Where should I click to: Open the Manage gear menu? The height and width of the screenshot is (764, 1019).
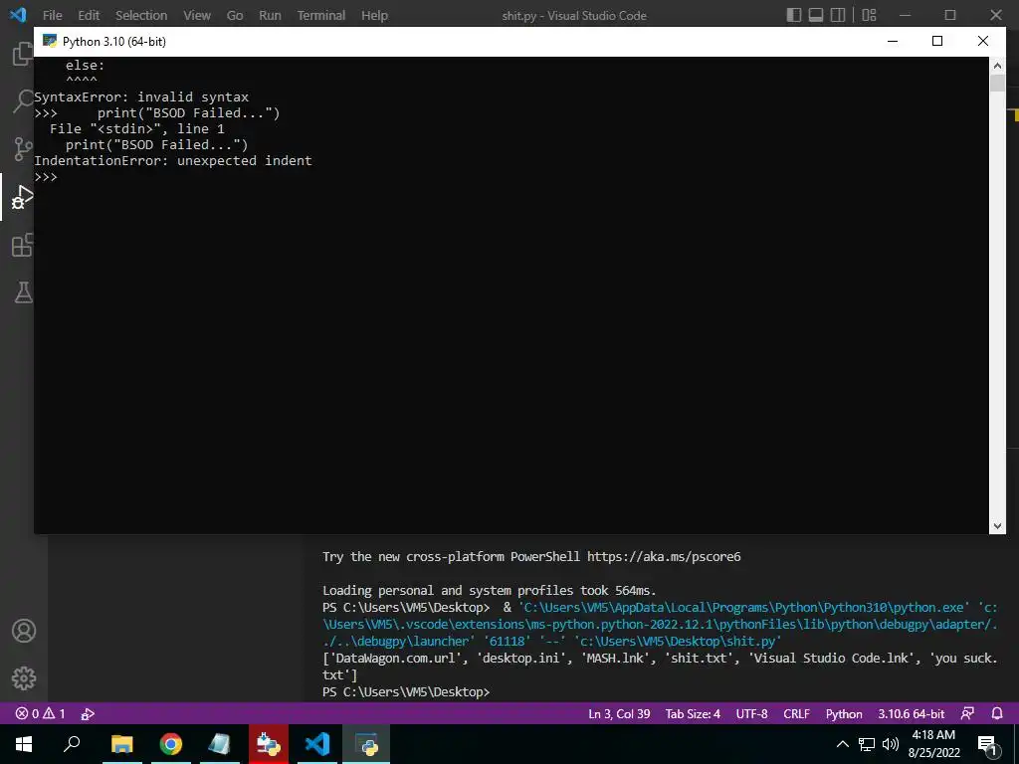point(24,678)
